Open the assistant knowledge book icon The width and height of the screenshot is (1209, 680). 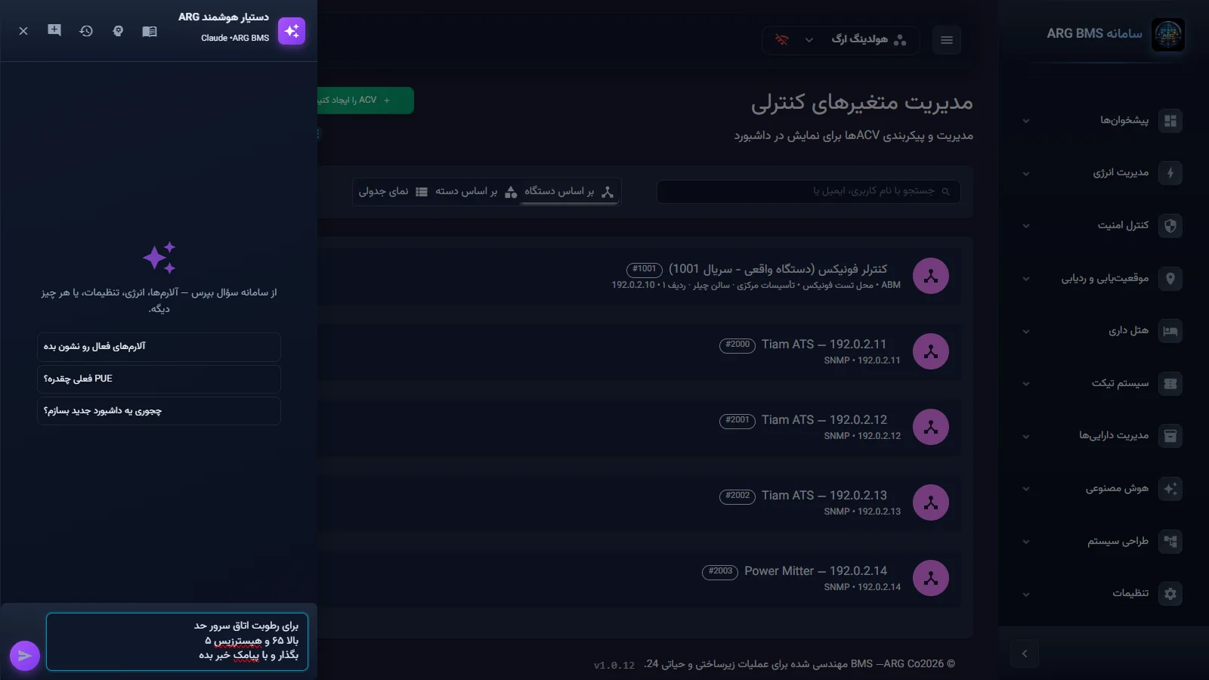(150, 31)
